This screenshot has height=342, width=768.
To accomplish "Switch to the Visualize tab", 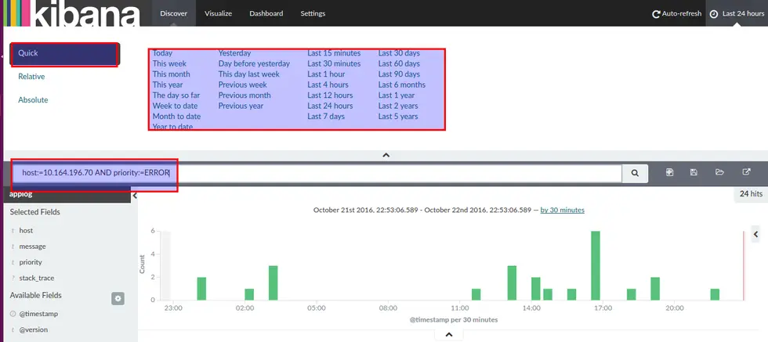I will click(x=218, y=13).
